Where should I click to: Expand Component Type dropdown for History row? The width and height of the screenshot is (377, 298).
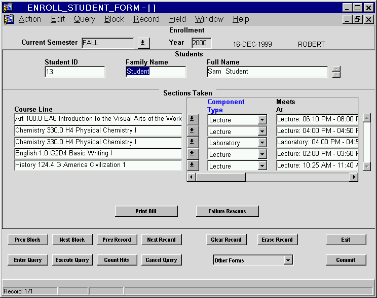click(x=262, y=165)
